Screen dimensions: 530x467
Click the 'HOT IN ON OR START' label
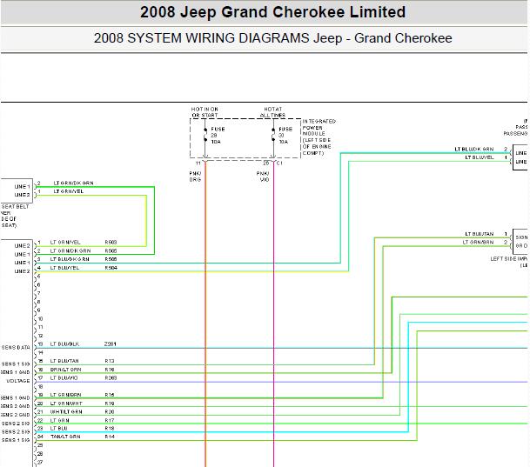pyautogui.click(x=205, y=112)
